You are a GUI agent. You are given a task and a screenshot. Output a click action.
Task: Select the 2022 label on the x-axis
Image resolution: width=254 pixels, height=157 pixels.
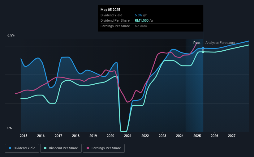click(x=145, y=136)
